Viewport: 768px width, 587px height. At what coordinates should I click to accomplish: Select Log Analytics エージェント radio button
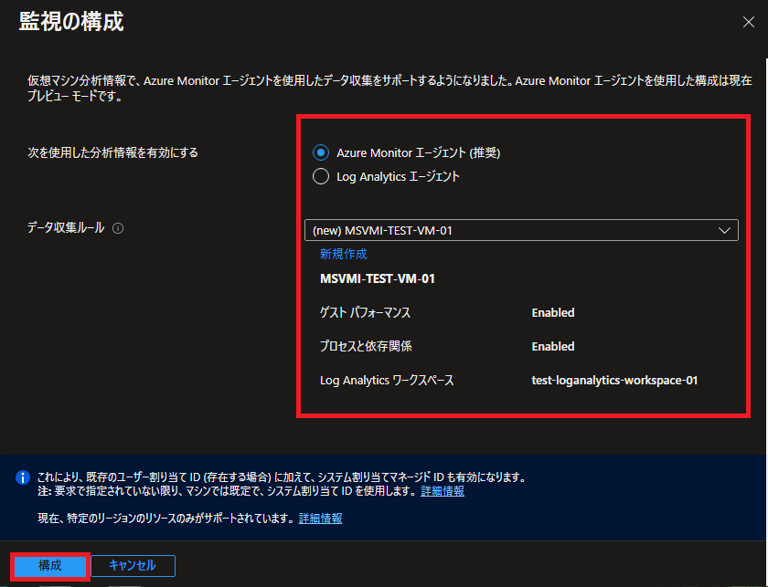coord(321,176)
